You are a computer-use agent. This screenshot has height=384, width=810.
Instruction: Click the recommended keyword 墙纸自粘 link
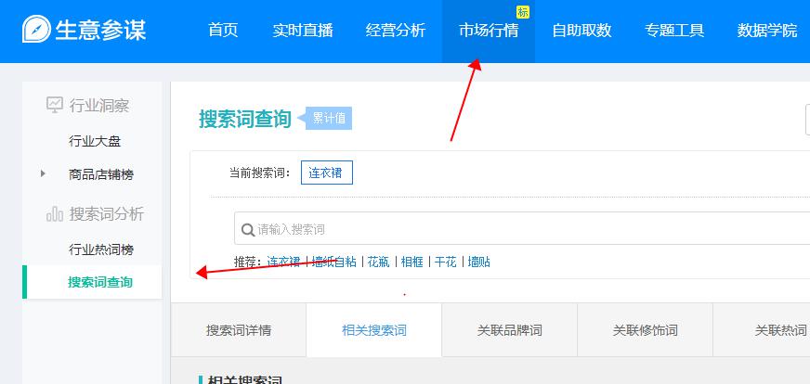coord(334,262)
